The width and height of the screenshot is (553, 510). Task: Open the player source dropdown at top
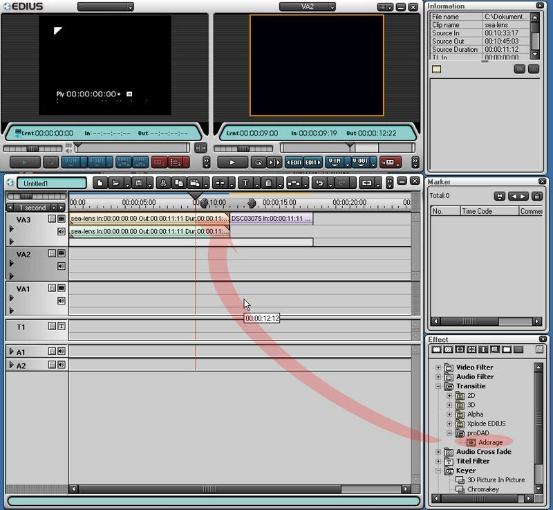click(x=106, y=7)
